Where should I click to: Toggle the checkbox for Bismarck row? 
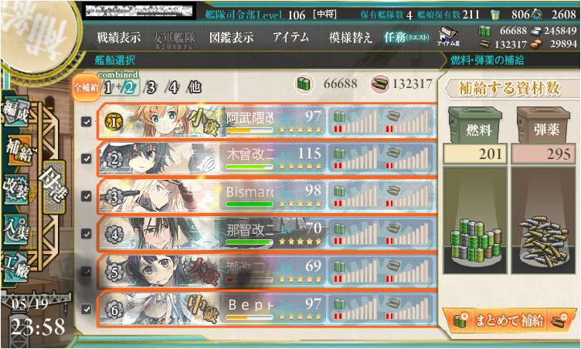pos(87,196)
